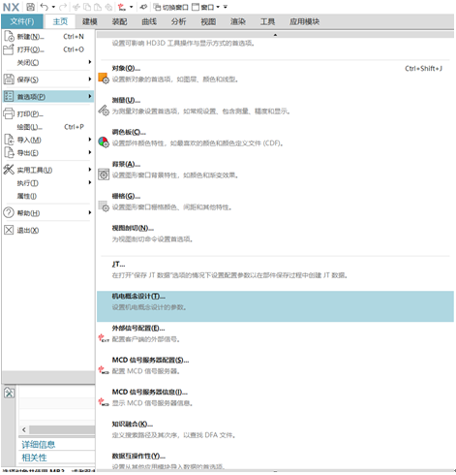Open the 窗口 window dropdown arrow
The image size is (456, 475).
point(218,7)
